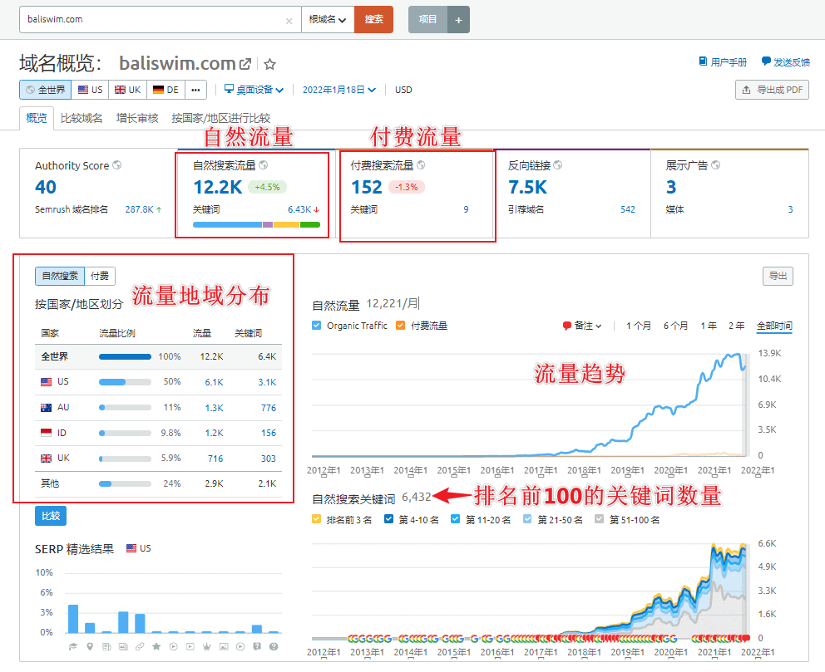Screen dimensions: 825x672
Task: Click the plus icon next to 项目
Action: tap(458, 19)
